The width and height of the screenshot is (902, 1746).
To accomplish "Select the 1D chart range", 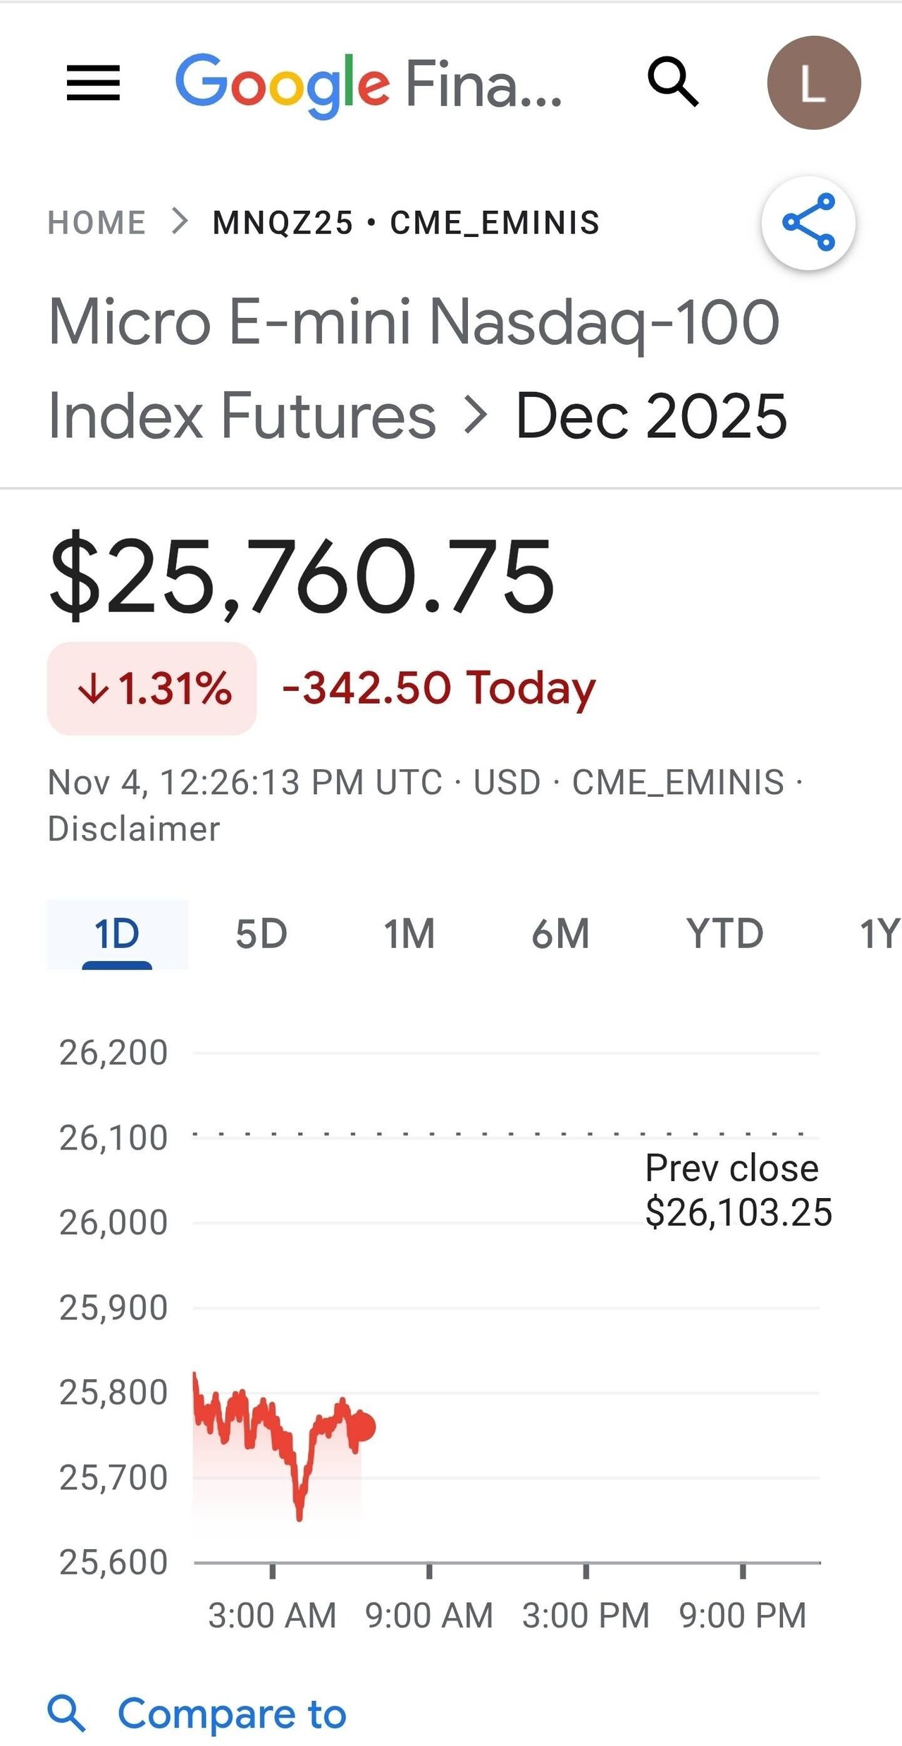I will tap(117, 934).
